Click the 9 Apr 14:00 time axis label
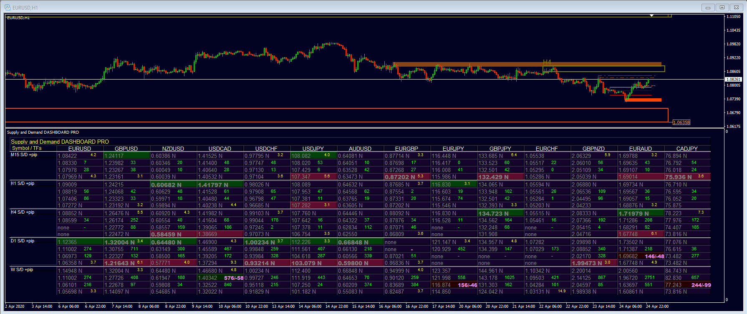This screenshot has width=747, height=314. pos(202,307)
